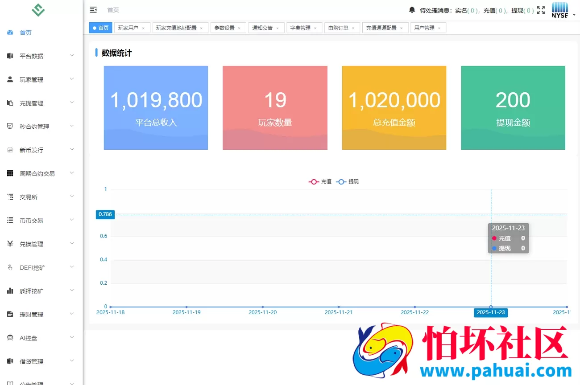This screenshot has height=385, width=580.
Task: Toggle fullscreen mode icon
Action: point(541,10)
